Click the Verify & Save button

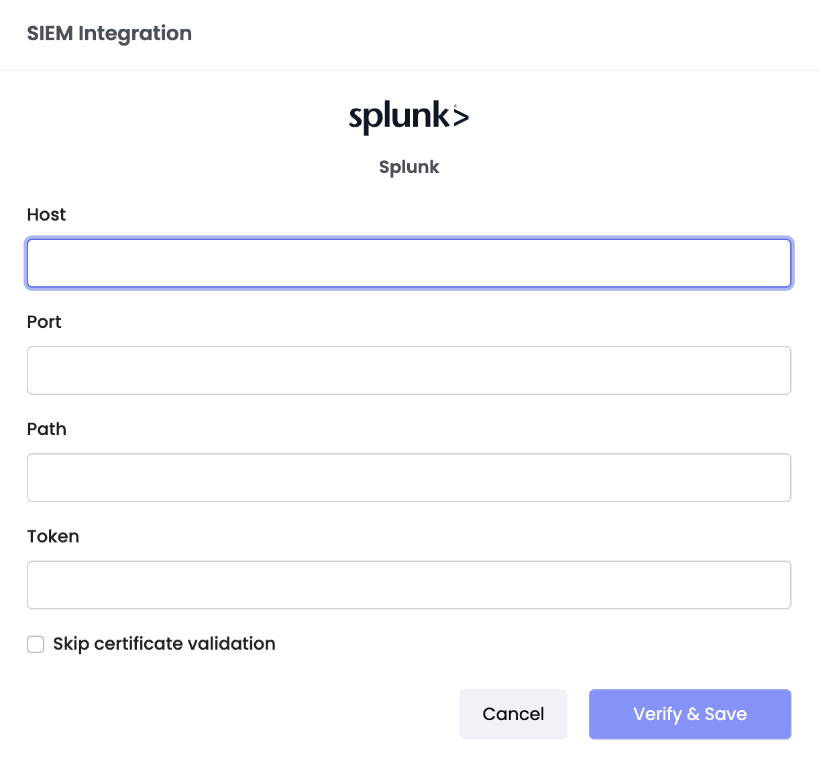[690, 714]
